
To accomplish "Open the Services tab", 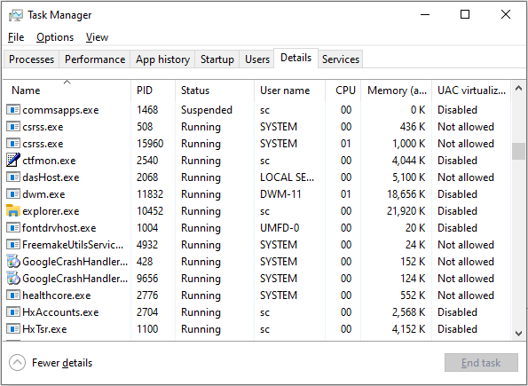I will pos(341,59).
